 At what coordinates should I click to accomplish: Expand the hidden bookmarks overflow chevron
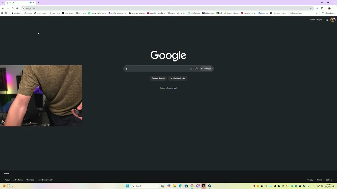click(317, 13)
